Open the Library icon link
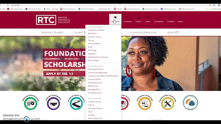Screen dimensions: 221x124 coord(148,17)
